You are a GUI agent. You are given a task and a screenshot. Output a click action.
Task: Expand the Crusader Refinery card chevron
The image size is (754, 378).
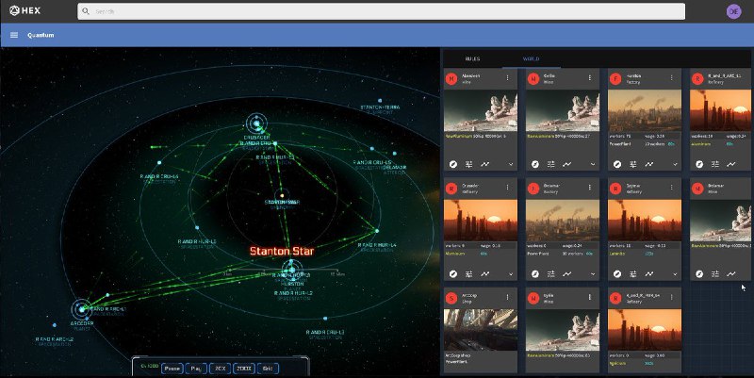(x=510, y=272)
